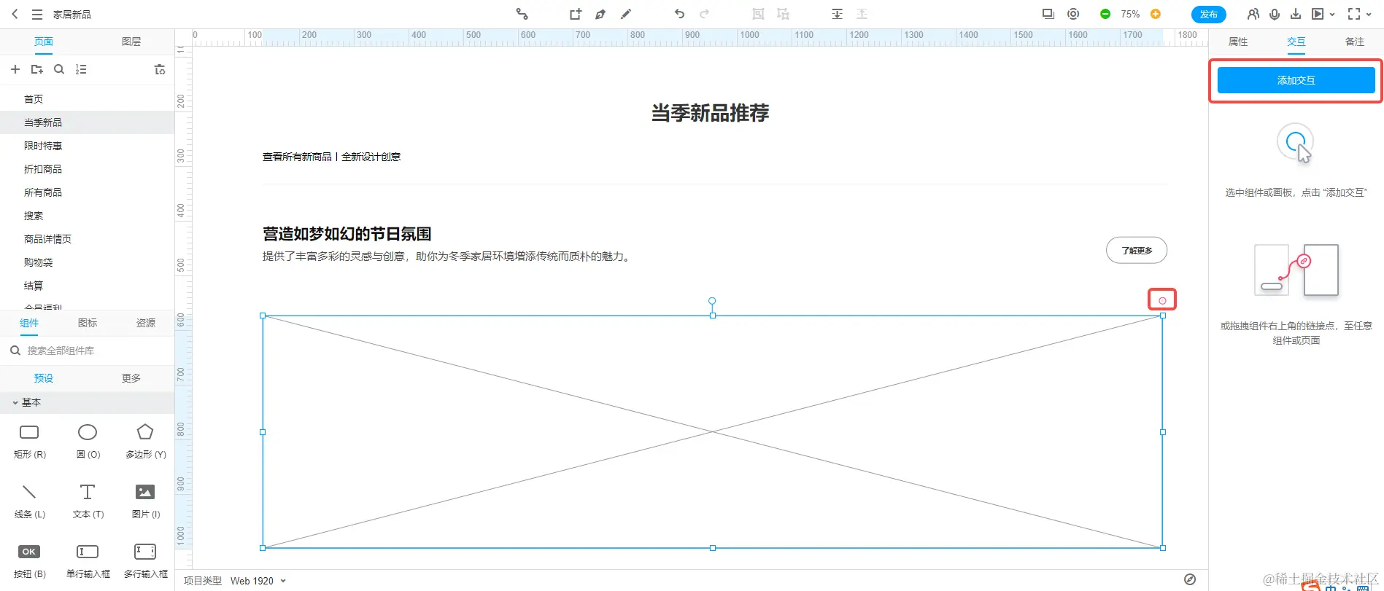Click the microphone icon
1384x591 pixels.
tap(1275, 14)
